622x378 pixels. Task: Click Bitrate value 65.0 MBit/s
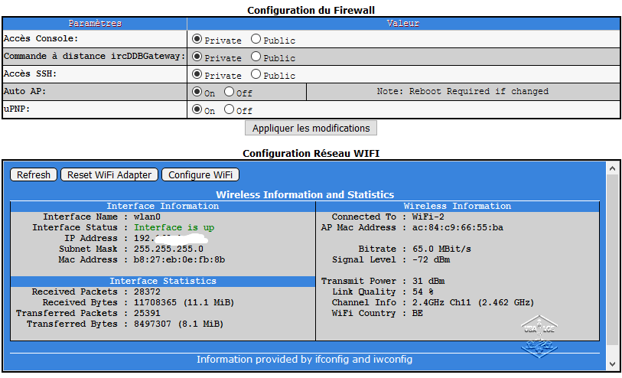tap(441, 249)
